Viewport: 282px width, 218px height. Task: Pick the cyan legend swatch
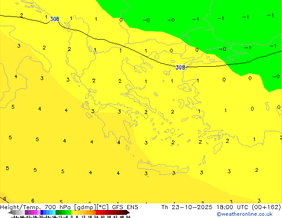(54, 212)
